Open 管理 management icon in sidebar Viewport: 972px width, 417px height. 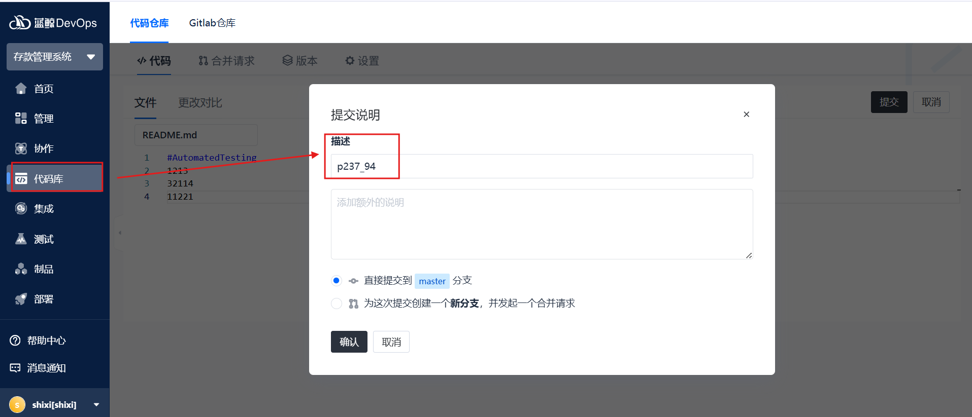[x=21, y=119]
